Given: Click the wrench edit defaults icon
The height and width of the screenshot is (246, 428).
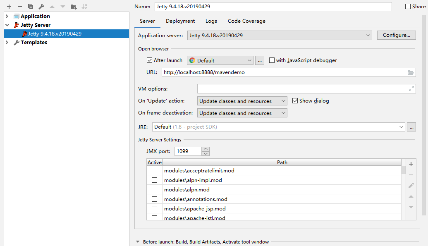Looking at the screenshot, I should pos(41,7).
